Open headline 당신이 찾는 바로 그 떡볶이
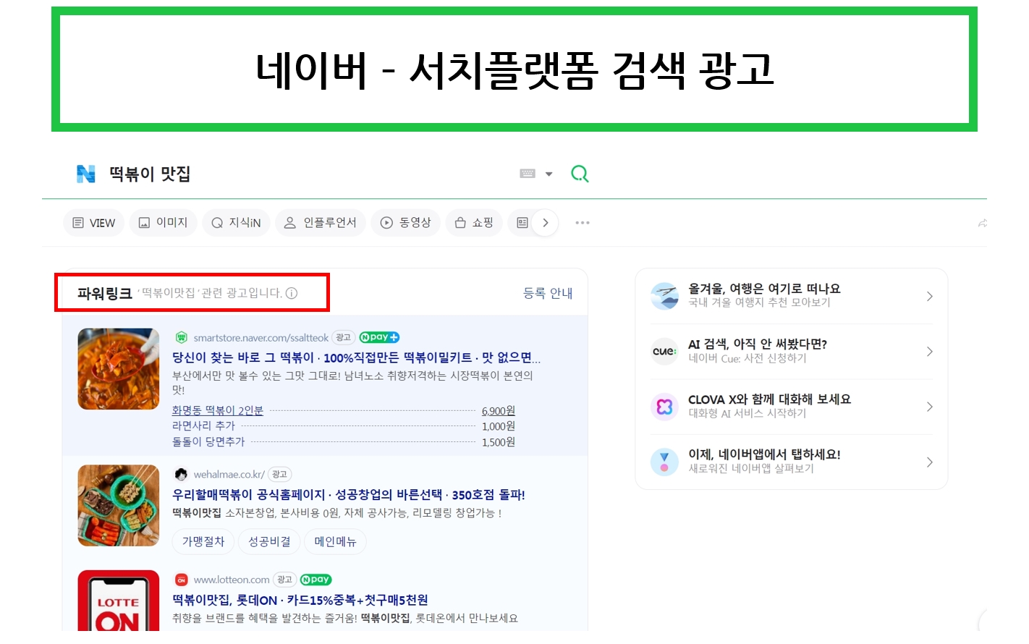Screen dimensions: 1029x644 [x=356, y=357]
